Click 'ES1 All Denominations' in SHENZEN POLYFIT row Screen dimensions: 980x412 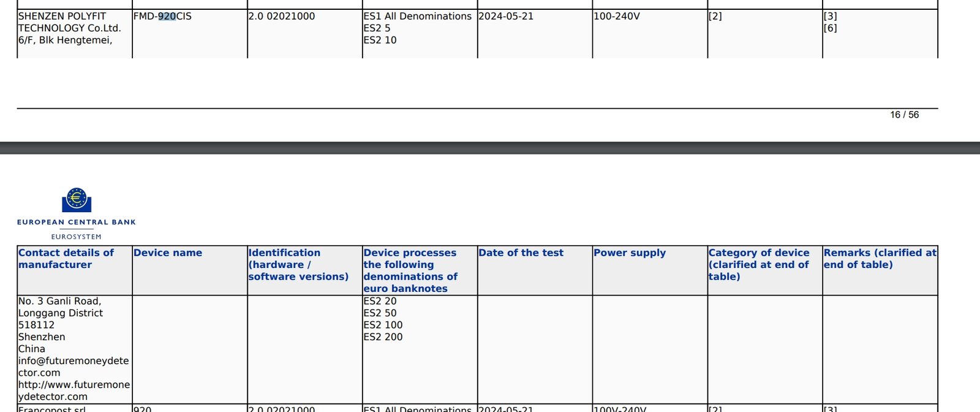click(x=418, y=17)
